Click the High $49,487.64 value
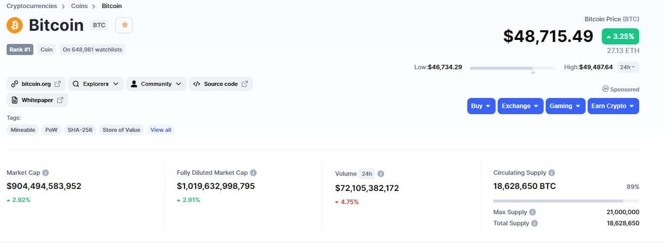The width and height of the screenshot is (664, 246). point(596,67)
